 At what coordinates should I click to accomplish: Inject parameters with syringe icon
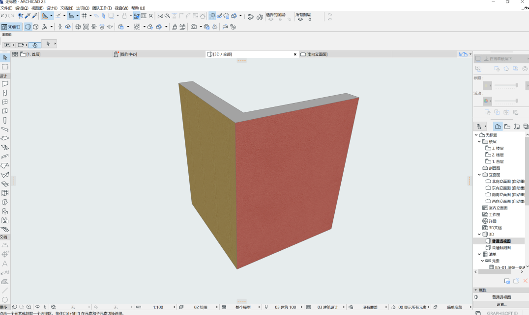pyautogui.click(x=35, y=16)
